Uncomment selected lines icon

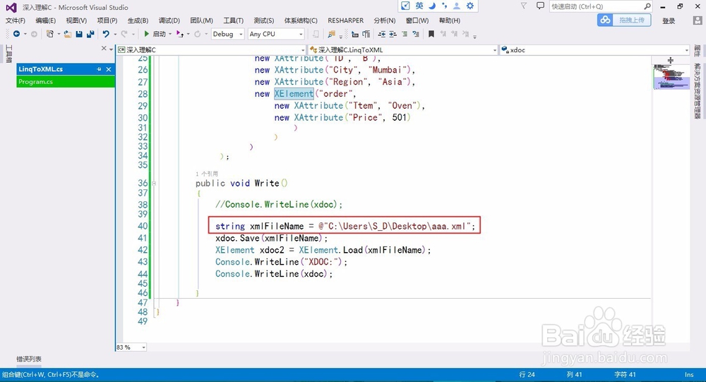(416, 34)
